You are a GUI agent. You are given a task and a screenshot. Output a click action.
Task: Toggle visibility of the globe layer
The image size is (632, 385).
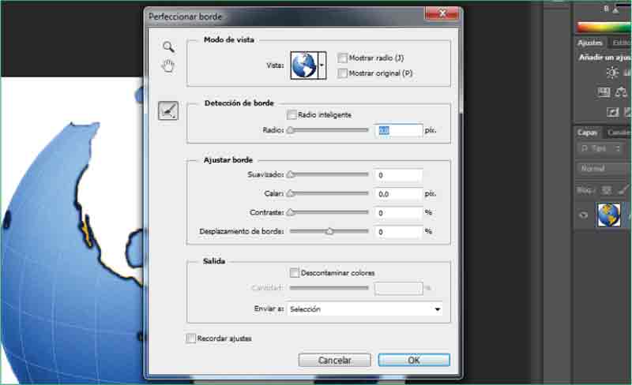[x=583, y=215]
